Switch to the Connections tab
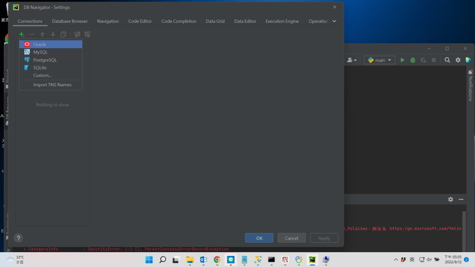The image size is (475, 267). point(30,21)
